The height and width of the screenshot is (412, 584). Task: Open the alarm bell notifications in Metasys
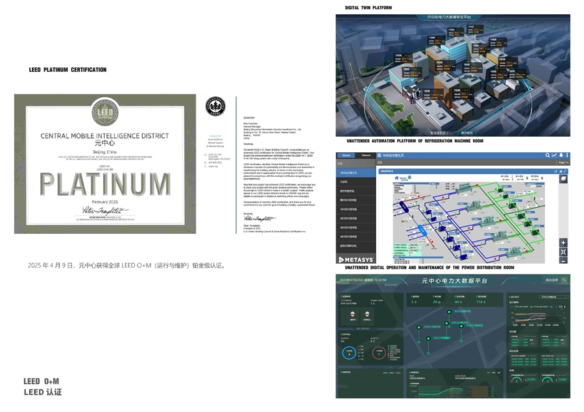click(x=561, y=155)
